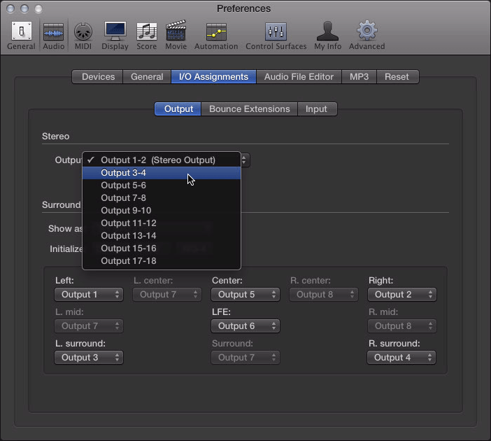
Task: Open the L. surround Output 3 dropdown
Action: point(89,357)
